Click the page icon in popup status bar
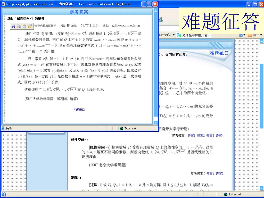Screen dimensions: 264x198 [3, 128]
